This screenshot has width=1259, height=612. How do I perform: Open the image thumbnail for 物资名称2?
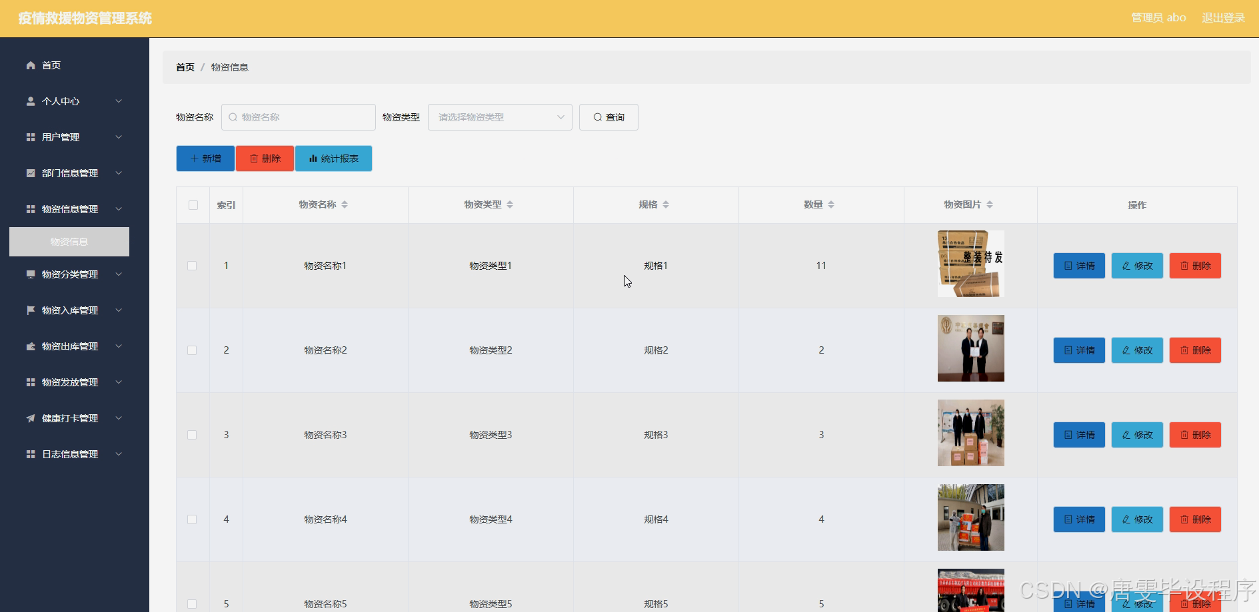tap(971, 348)
